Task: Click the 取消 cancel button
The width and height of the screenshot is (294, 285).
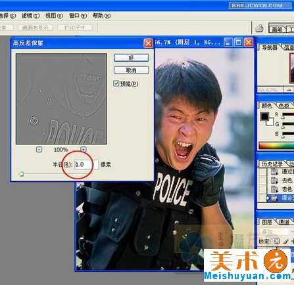Action: [x=132, y=70]
